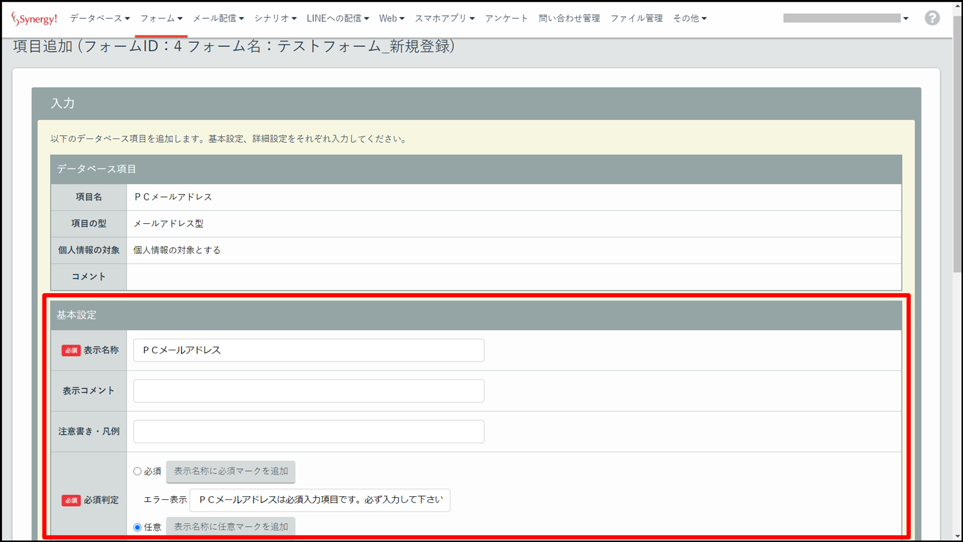
Task: Open the Web dropdown menu
Action: click(391, 19)
